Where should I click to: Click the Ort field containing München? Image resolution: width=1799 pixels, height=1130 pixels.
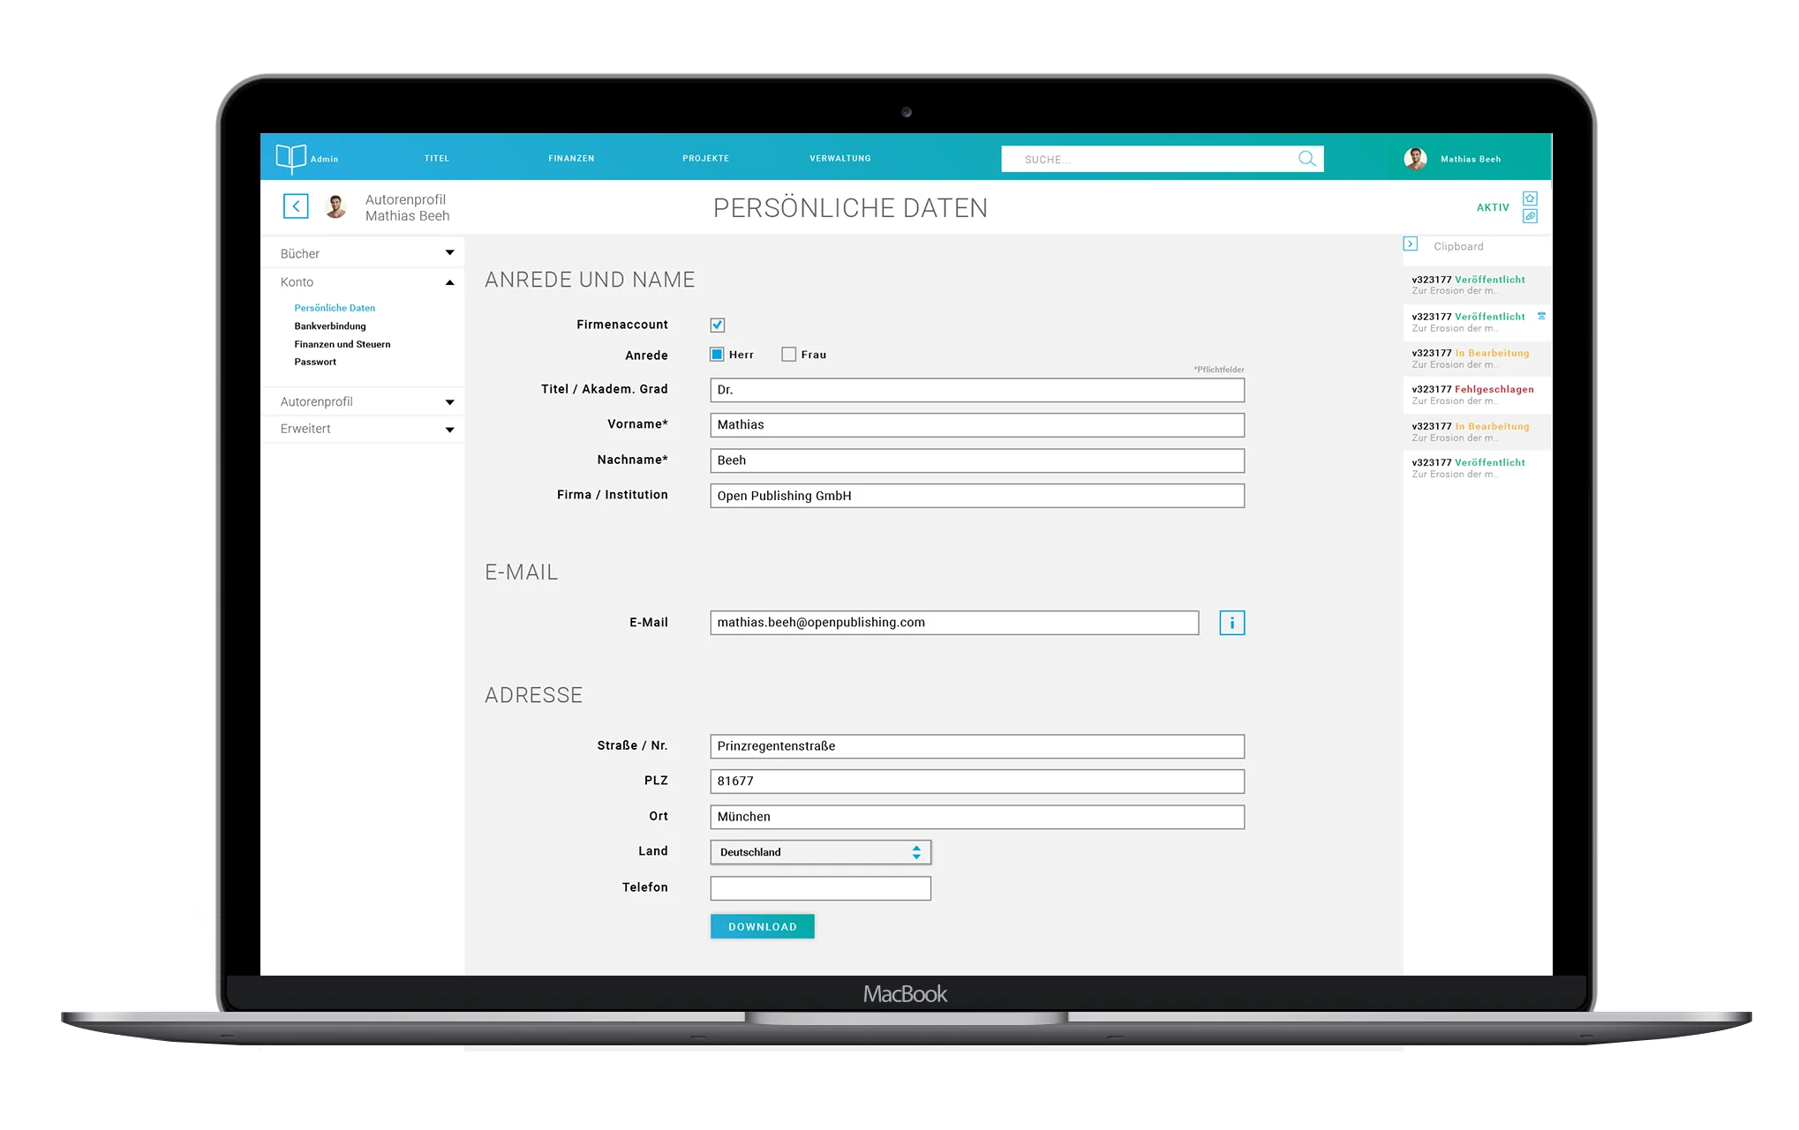977,817
